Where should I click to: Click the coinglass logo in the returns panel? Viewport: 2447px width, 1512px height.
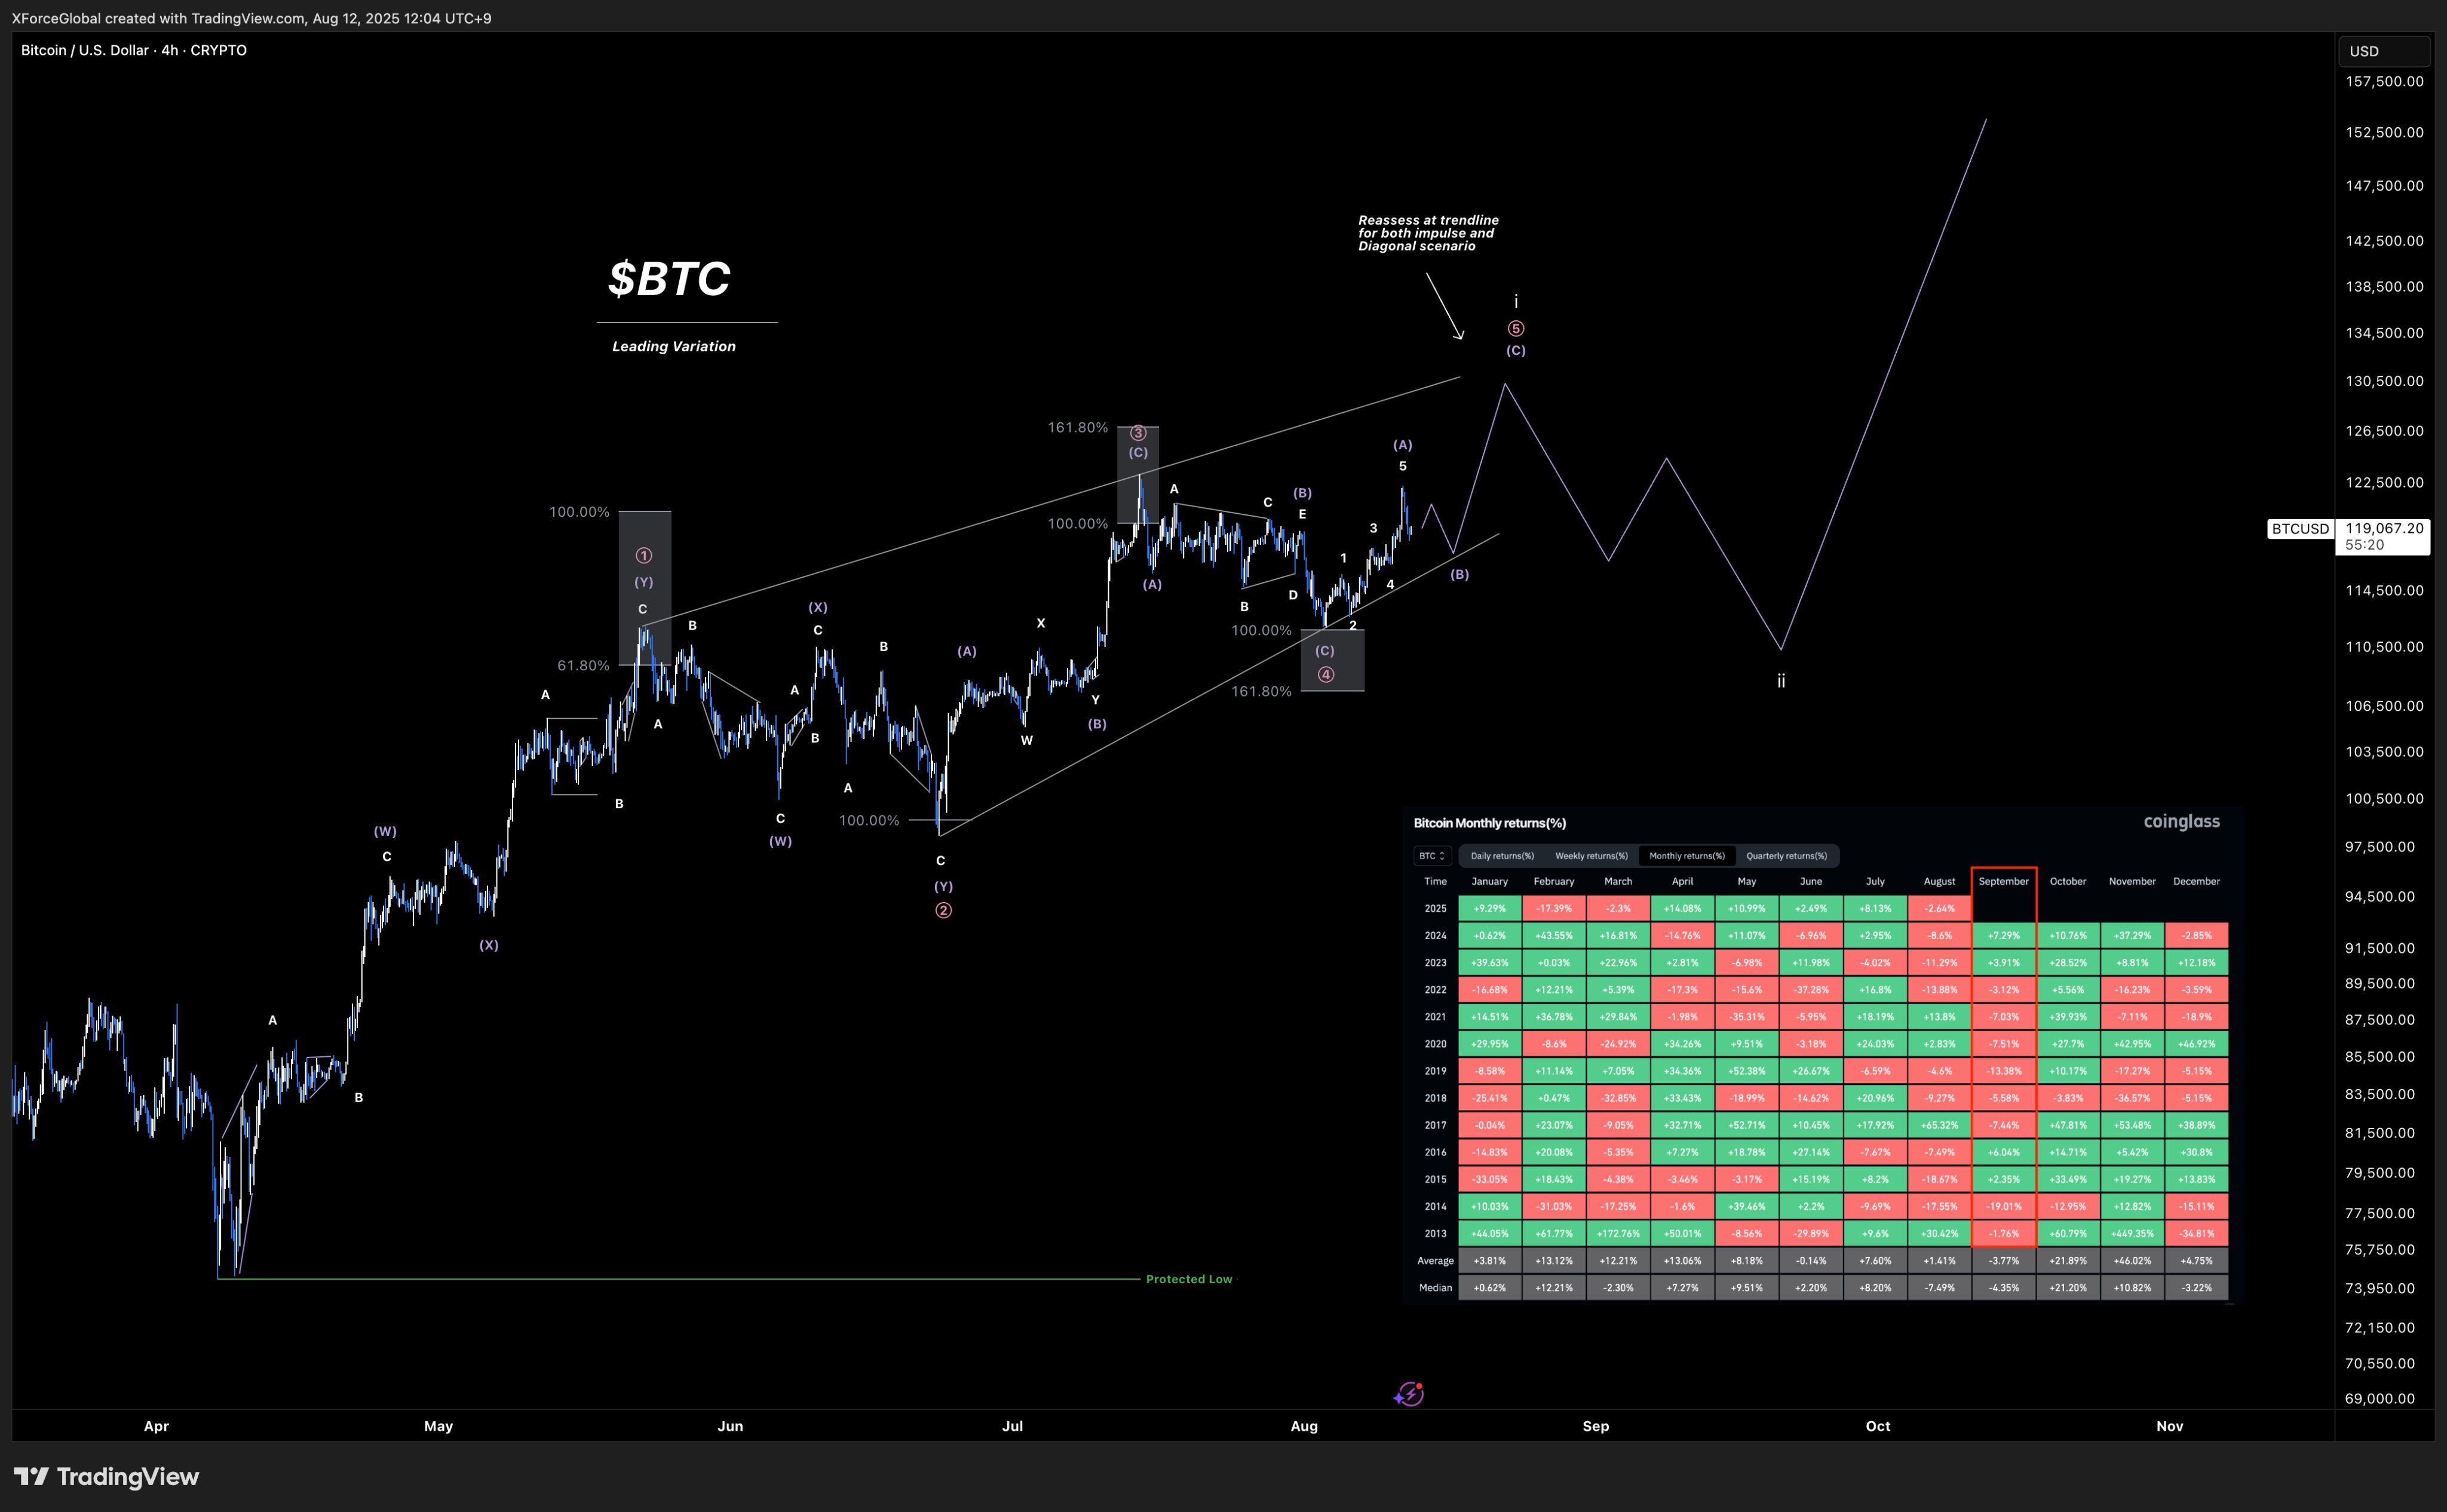(x=2181, y=821)
